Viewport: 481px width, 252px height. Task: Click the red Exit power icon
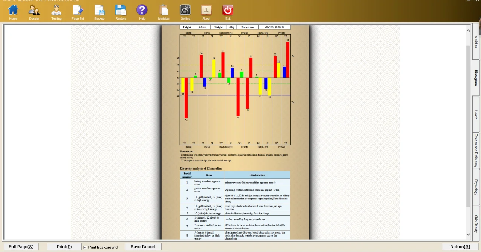[228, 12]
